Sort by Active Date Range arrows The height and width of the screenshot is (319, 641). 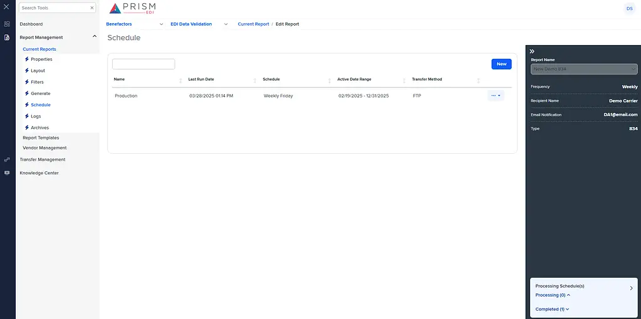[x=404, y=80]
